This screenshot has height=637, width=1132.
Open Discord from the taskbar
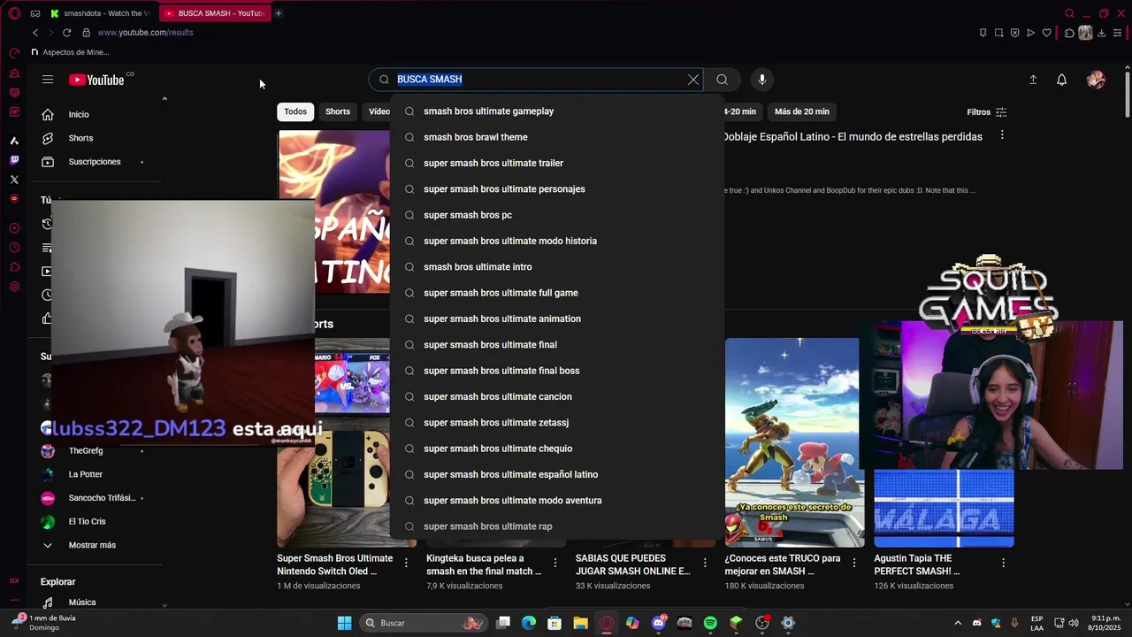tap(659, 623)
